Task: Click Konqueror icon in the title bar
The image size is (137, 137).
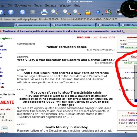Action: click(x=69, y=2)
